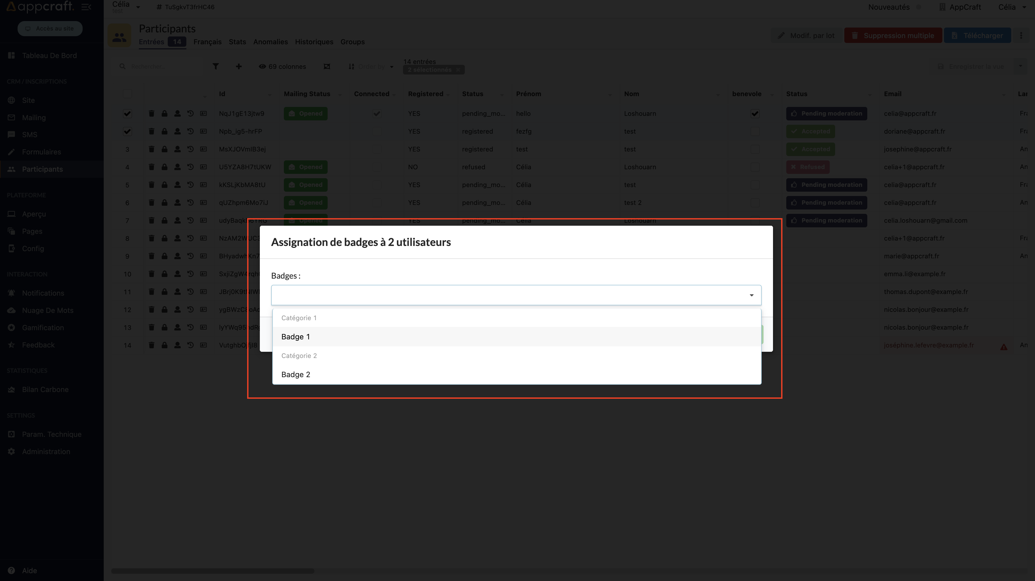Click the three-dot more options icon
Screen dimensions: 1035x581
1021,35
